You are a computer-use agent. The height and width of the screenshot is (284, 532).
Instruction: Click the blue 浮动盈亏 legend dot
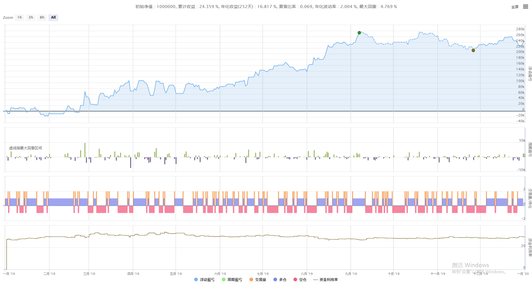pos(196,280)
